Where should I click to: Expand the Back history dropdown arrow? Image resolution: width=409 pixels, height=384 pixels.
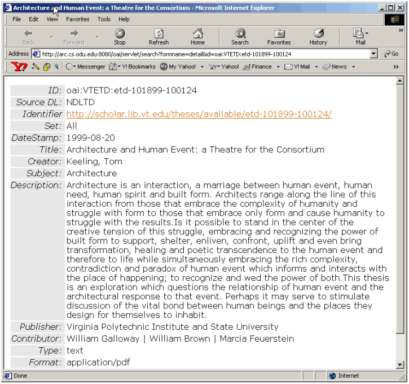tap(51, 37)
